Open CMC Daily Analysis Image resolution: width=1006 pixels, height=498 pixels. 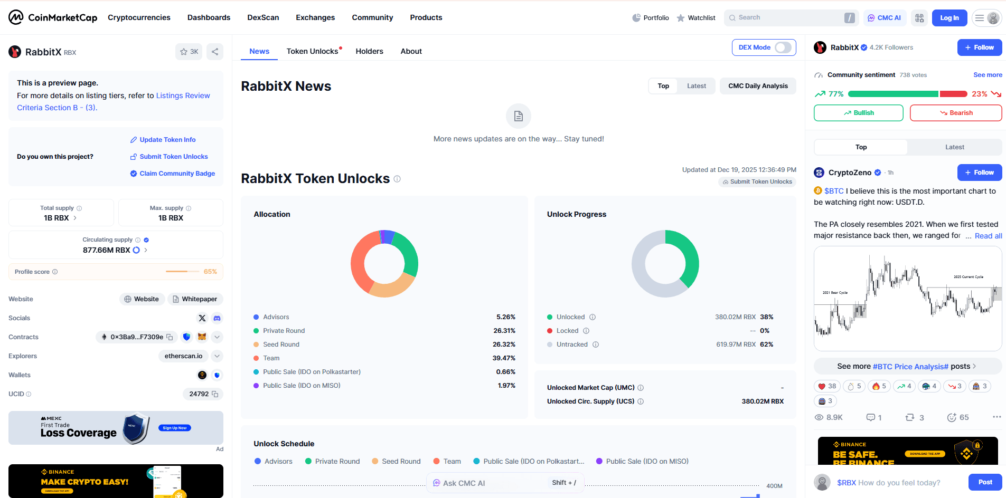click(x=758, y=86)
